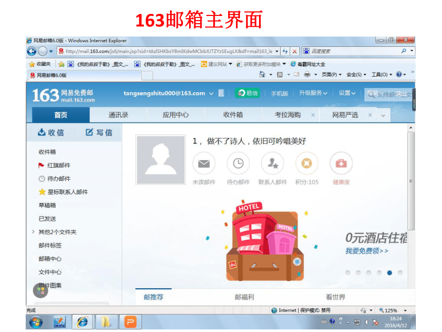This screenshot has height=332, width=442.
Task: Click the 收信 receive mail button
Action: tap(51, 132)
